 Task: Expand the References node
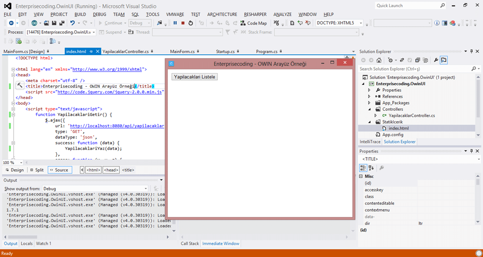369,96
